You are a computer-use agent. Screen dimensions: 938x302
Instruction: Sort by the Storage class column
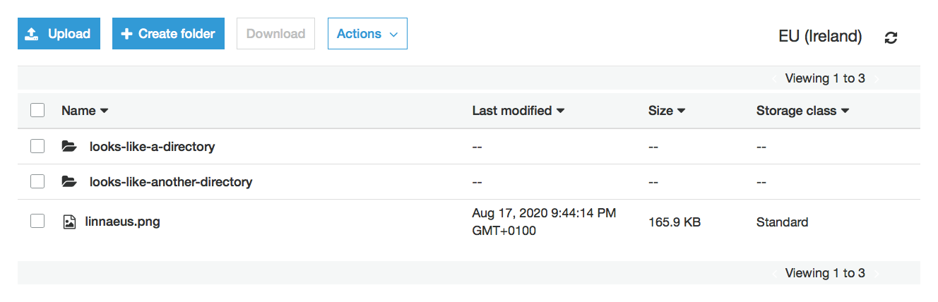coord(802,111)
